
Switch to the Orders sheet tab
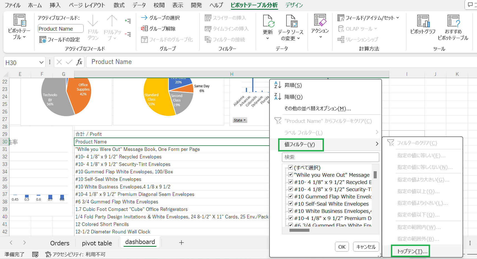pos(60,243)
